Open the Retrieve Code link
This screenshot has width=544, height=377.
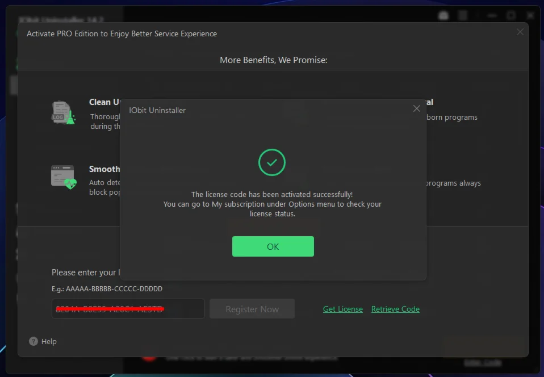pyautogui.click(x=395, y=309)
